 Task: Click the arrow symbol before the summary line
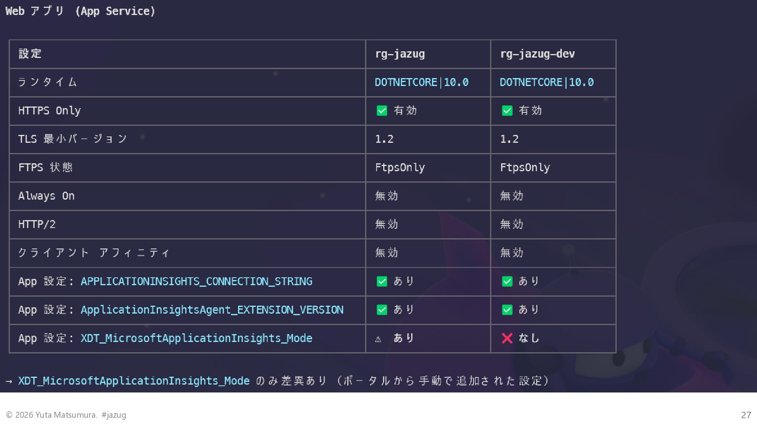[x=9, y=381]
